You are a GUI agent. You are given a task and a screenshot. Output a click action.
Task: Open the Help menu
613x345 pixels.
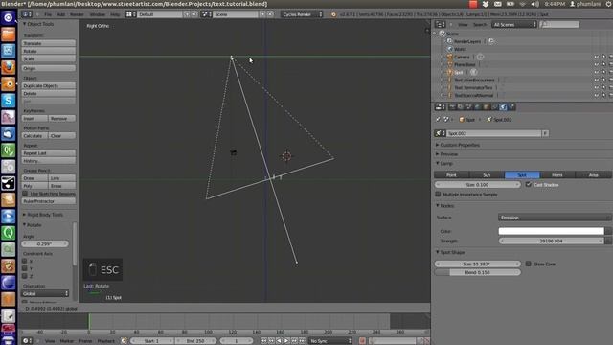(115, 14)
